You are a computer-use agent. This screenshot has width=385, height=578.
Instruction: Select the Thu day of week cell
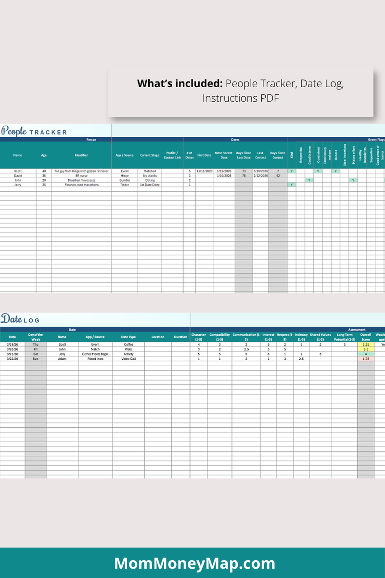pos(36,344)
